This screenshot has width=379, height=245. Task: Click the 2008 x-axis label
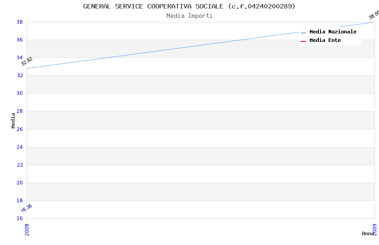(27, 229)
